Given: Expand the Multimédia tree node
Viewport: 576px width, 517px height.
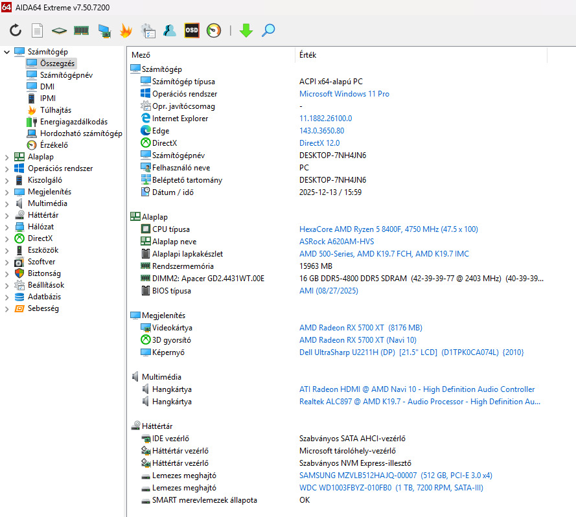Looking at the screenshot, I should 6,204.
